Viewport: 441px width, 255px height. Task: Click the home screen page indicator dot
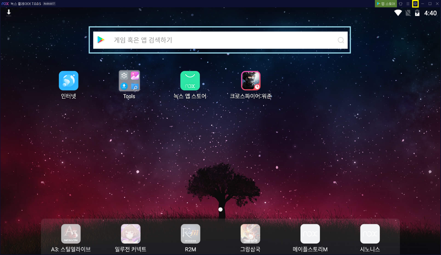click(x=220, y=209)
